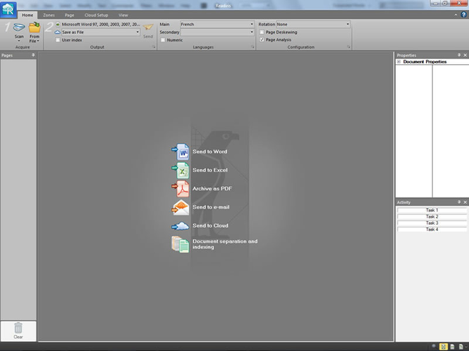Screen dimensions: 469x351
Task: Click the rightmost page icon in status bar
Action: tap(461, 347)
